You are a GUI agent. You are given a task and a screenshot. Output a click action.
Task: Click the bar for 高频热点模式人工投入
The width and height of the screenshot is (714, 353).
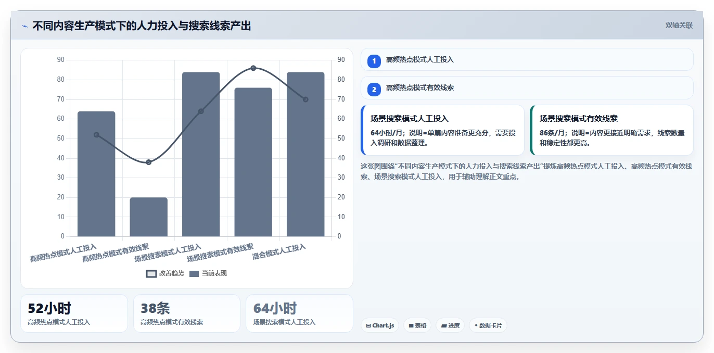[x=96, y=174]
